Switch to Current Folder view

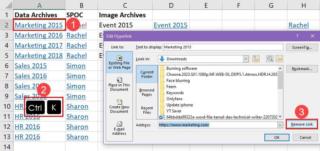tap(147, 74)
